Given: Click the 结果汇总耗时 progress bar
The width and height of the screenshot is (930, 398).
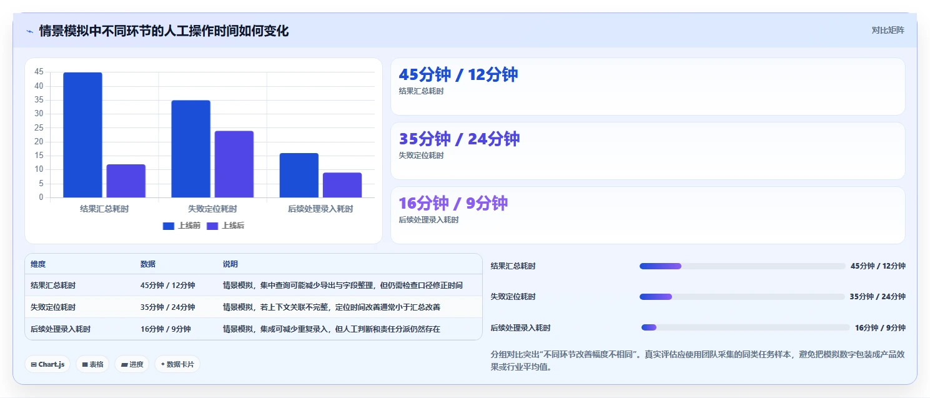Looking at the screenshot, I should (742, 266).
